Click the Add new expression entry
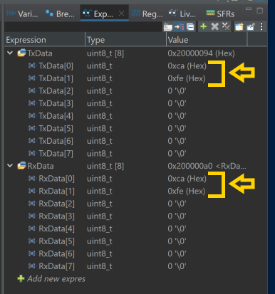The image size is (275, 294). (x=51, y=278)
